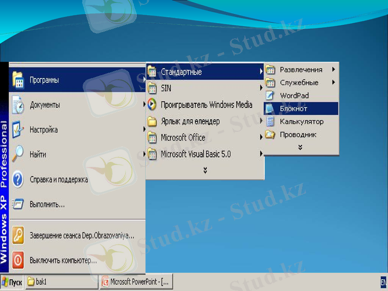388x291 pixels.
Task: Switch to Microsoft PowerPoint taskbar button
Action: click(x=136, y=282)
